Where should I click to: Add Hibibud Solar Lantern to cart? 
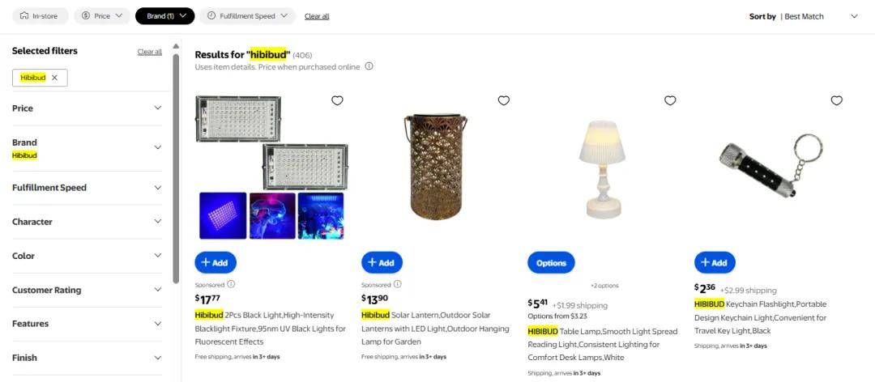pyautogui.click(x=382, y=262)
